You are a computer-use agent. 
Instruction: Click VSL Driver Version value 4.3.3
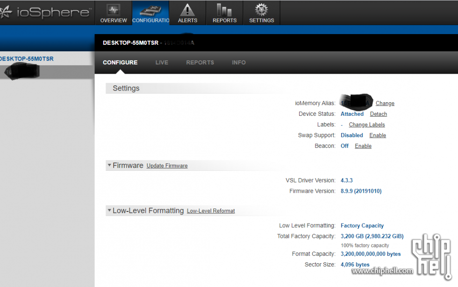pyautogui.click(x=347, y=180)
